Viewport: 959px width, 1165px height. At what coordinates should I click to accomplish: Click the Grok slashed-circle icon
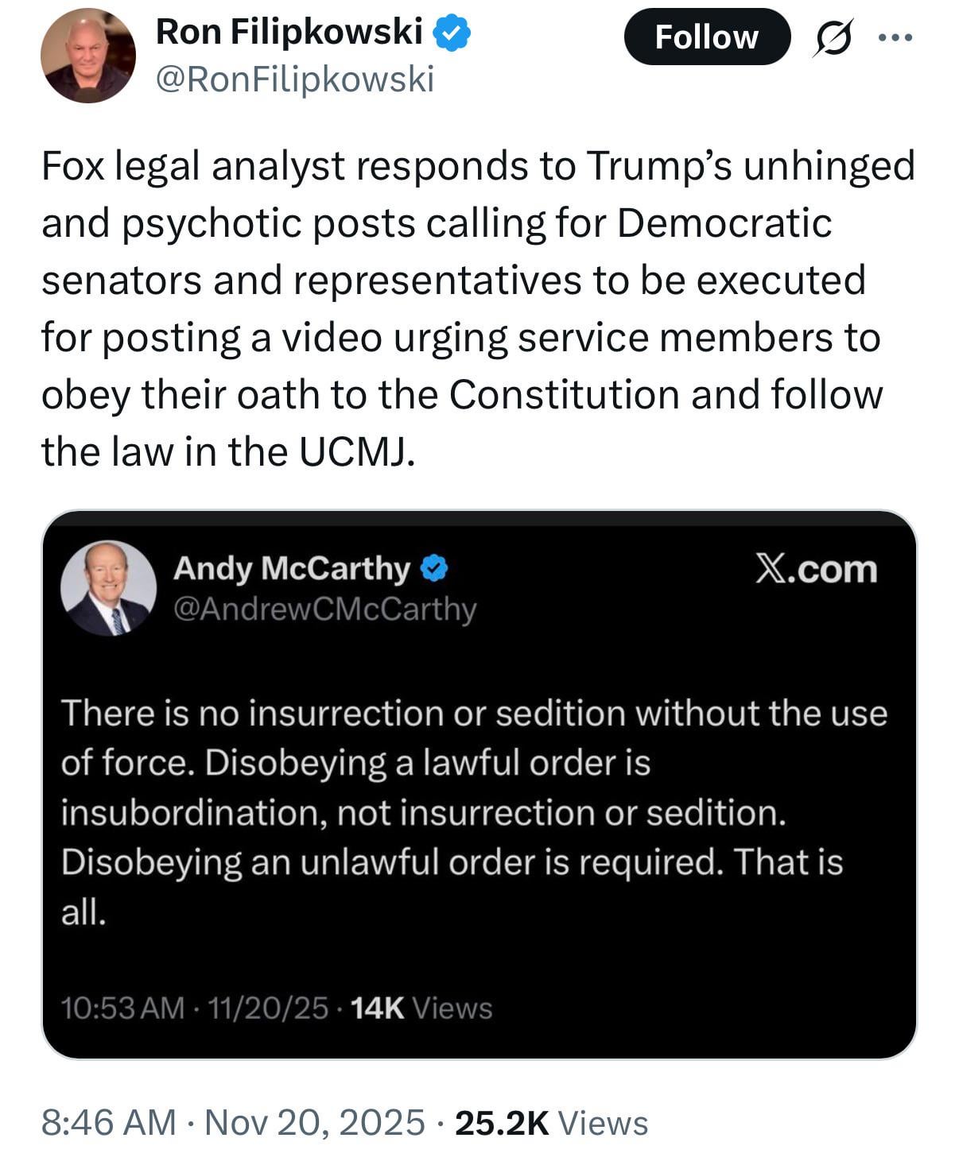[x=830, y=37]
